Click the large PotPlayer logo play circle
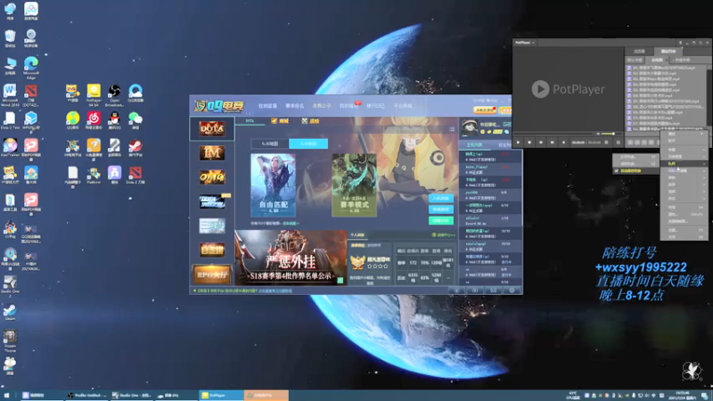Viewport: 713px width, 401px height. tap(540, 89)
